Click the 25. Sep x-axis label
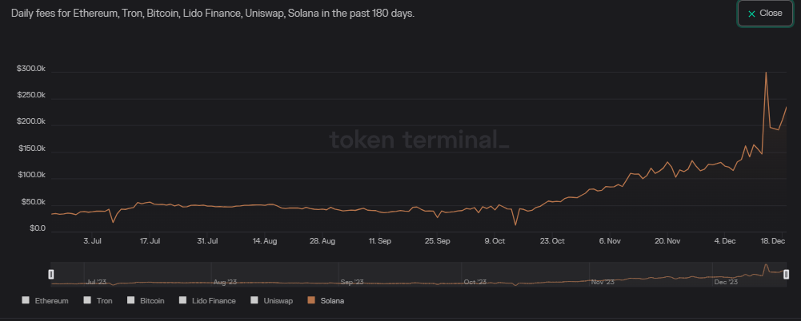The image size is (801, 321). coord(437,241)
